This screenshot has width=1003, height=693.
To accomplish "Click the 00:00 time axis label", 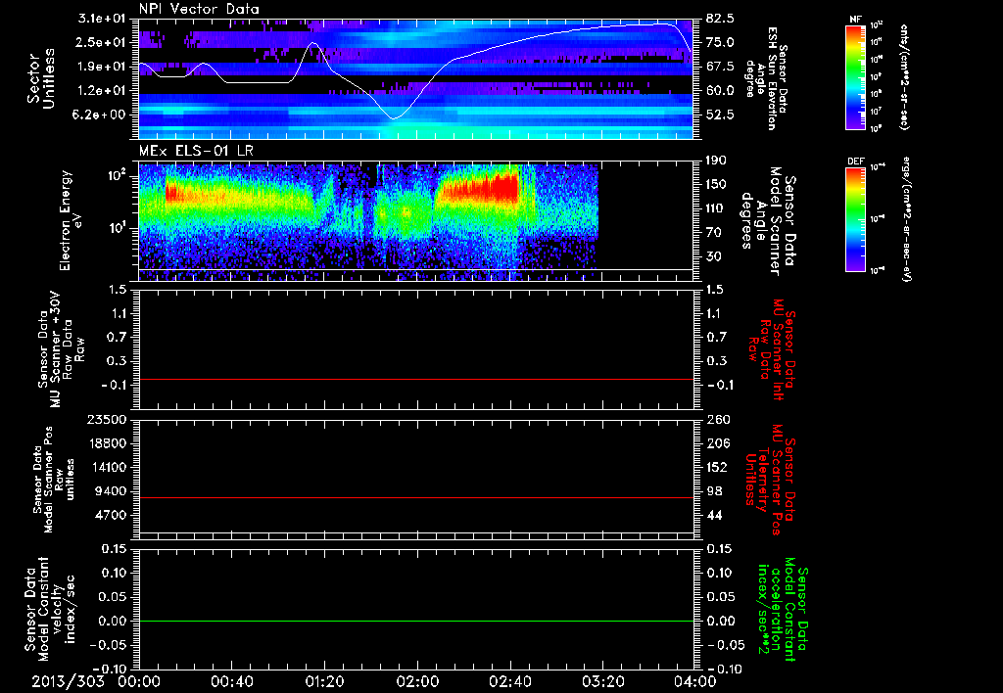I will tap(139, 681).
